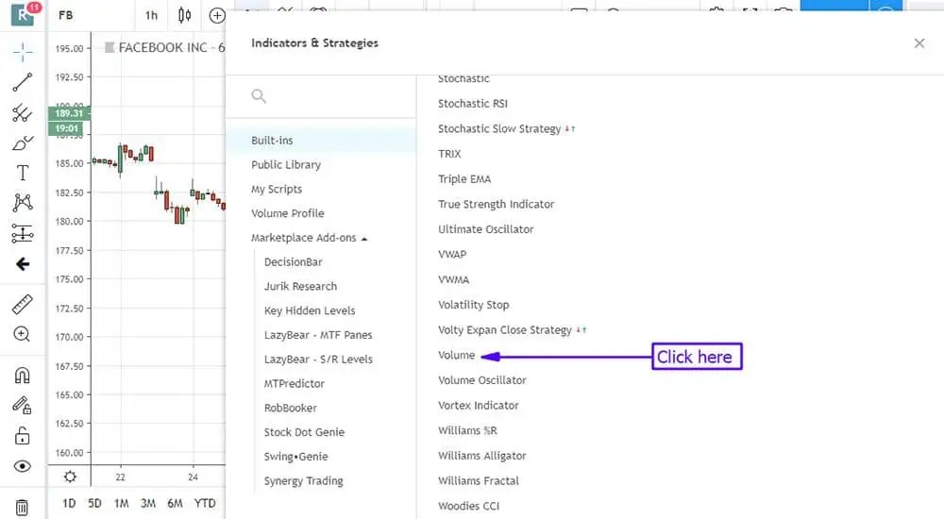Image resolution: width=944 pixels, height=519 pixels.
Task: Select the text annotation tool
Action: pos(23,173)
